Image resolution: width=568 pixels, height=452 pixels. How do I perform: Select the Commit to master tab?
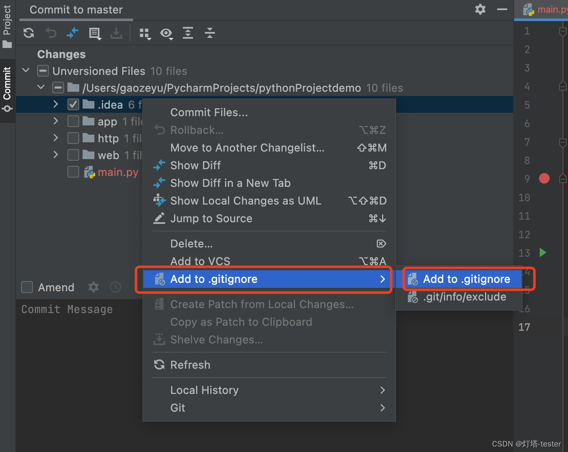(x=76, y=10)
